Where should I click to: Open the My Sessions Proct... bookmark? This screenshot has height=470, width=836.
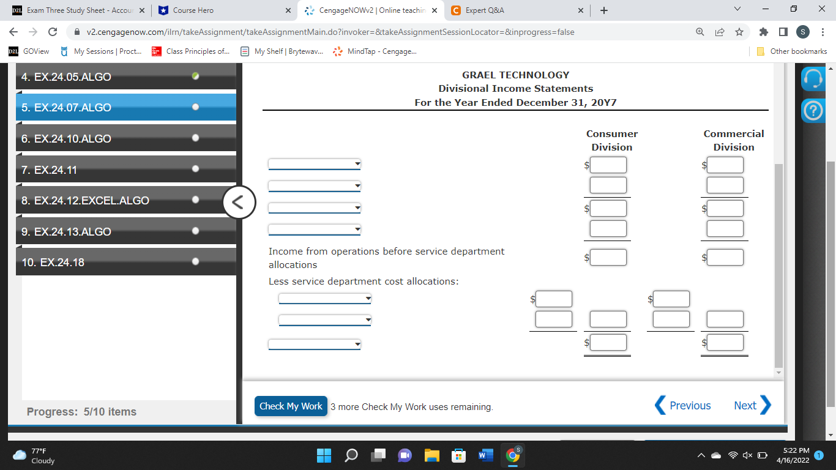tap(102, 51)
